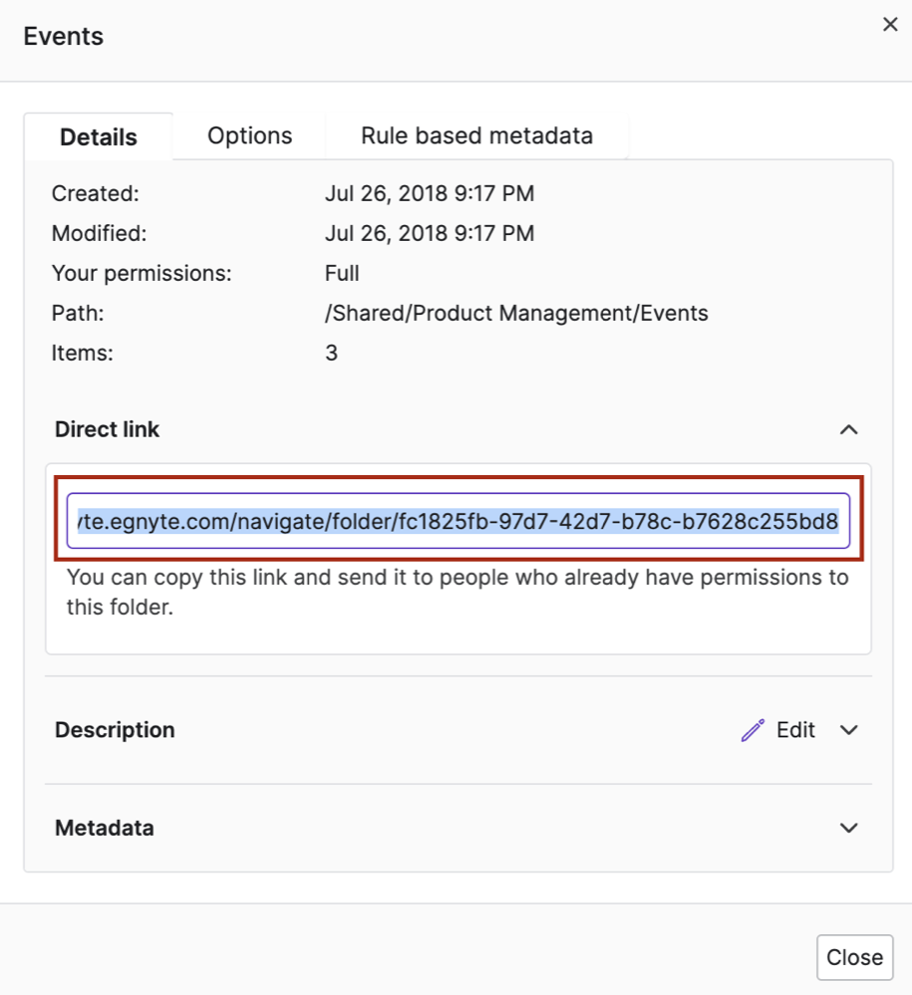912x995 pixels.
Task: Click the Metadata section heading
Action: pos(105,828)
